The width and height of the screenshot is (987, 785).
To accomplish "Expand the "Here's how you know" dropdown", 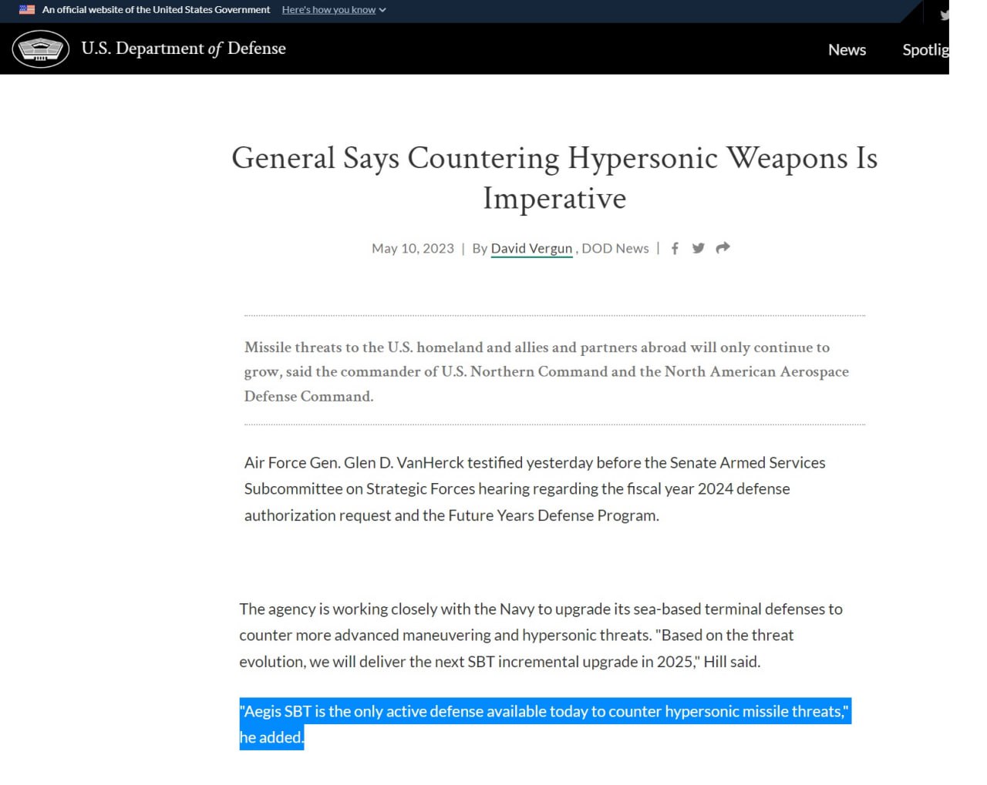I will 334,10.
